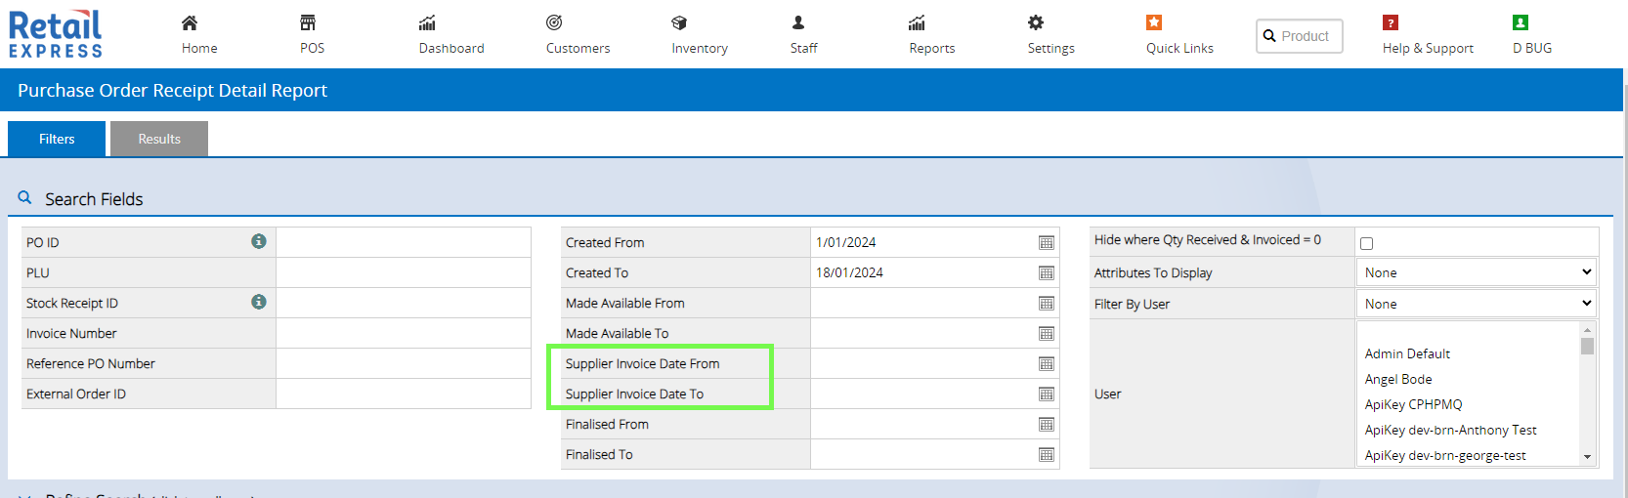Open calendar picker for Supplier Invoice Date To
Screen dimensions: 1628x498
click(1047, 394)
